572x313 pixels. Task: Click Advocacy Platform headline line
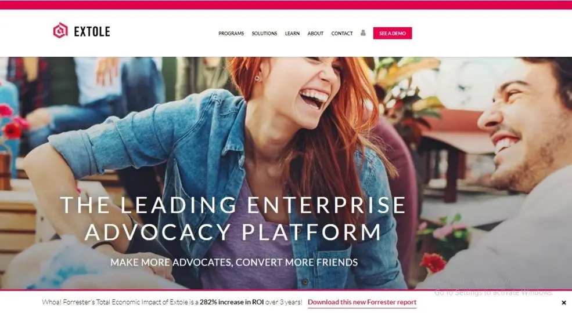click(x=233, y=232)
